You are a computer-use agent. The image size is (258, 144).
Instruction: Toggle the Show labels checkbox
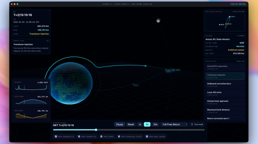(101, 136)
